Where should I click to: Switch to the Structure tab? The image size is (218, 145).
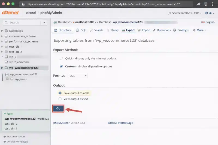point(63,30)
